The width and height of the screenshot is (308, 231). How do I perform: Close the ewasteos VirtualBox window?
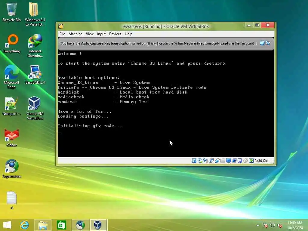(x=268, y=25)
